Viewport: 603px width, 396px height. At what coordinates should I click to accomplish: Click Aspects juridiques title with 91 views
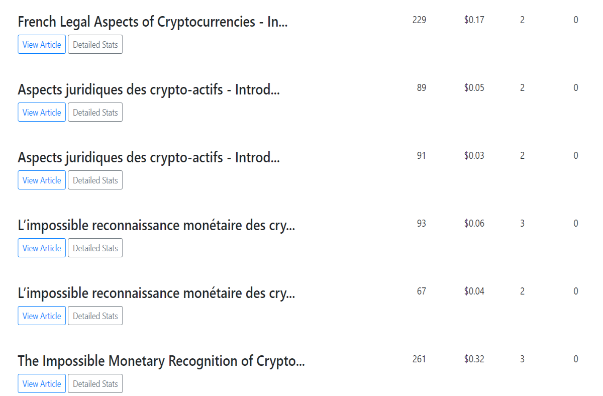coord(149,158)
